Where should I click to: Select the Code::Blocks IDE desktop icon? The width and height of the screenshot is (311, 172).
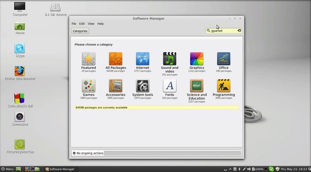[20, 100]
